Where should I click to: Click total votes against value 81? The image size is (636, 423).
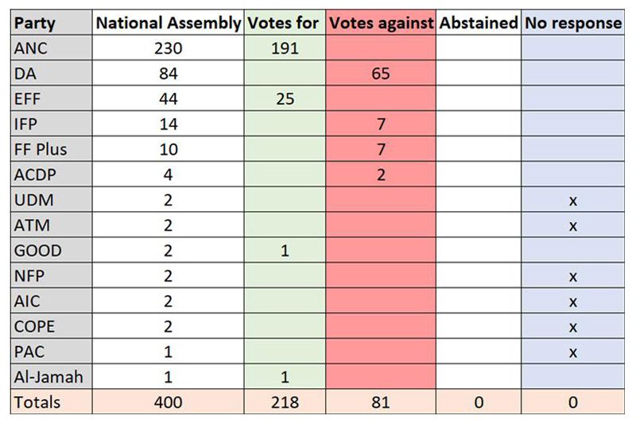[381, 402]
